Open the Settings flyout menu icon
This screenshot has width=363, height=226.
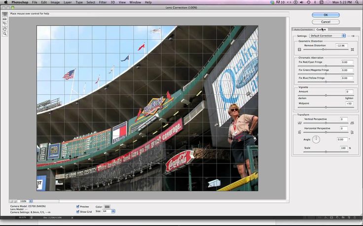[352, 36]
